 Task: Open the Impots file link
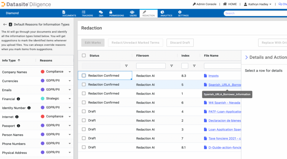coord(213,76)
